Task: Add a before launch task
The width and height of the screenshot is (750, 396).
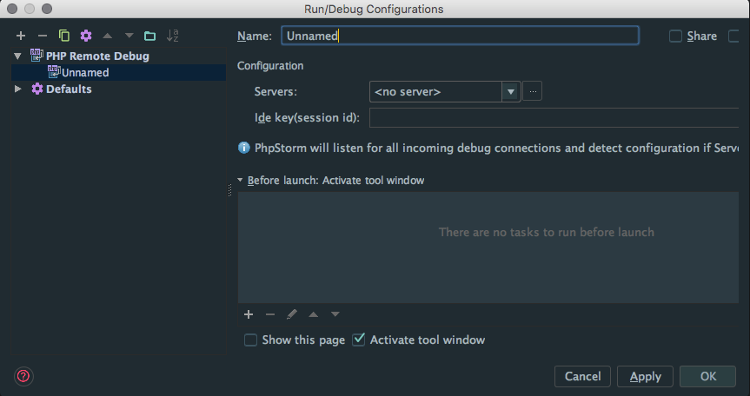Action: pyautogui.click(x=249, y=314)
